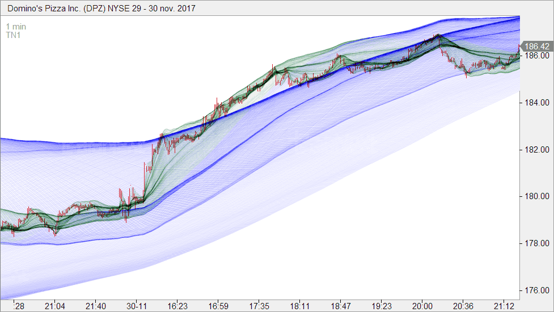Click the 18:11 time axis marker
Image resolution: width=554 pixels, height=312 pixels.
pyautogui.click(x=300, y=306)
